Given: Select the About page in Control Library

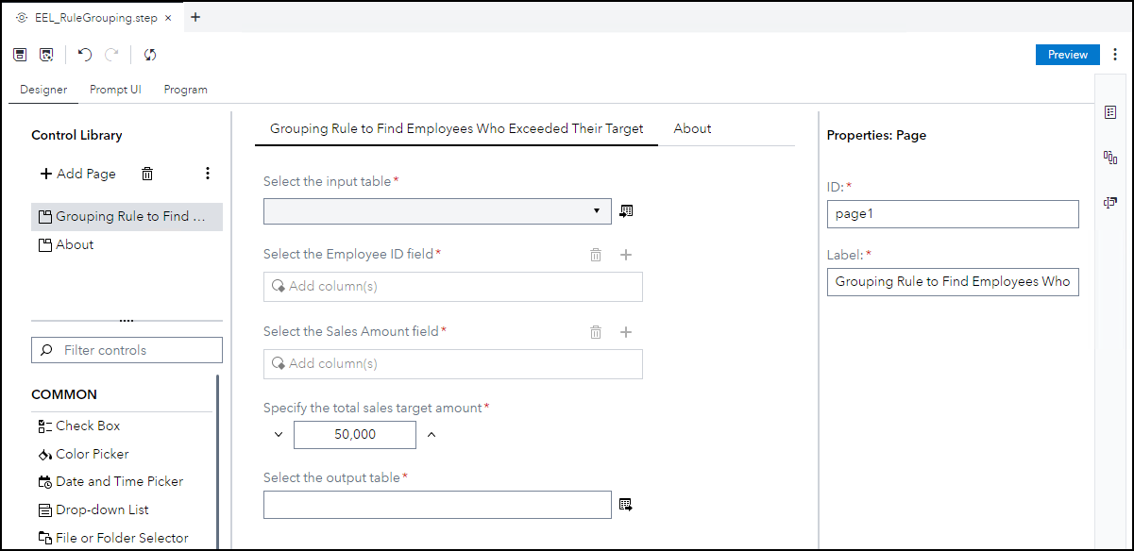Looking at the screenshot, I should coord(75,244).
